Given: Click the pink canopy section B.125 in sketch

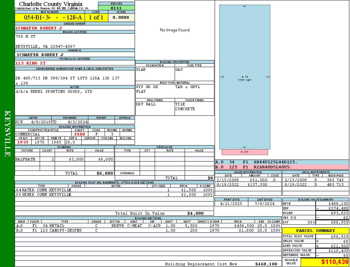Looking at the screenshot, I should coord(245,152).
